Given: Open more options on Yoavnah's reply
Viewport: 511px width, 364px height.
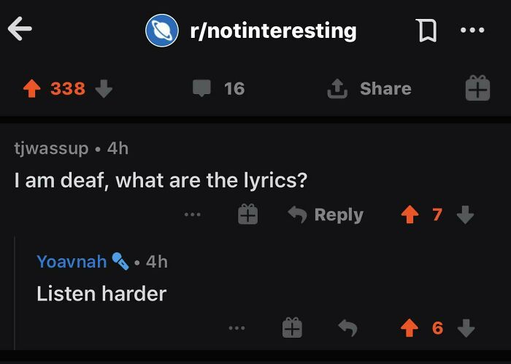Looking at the screenshot, I should click(235, 329).
